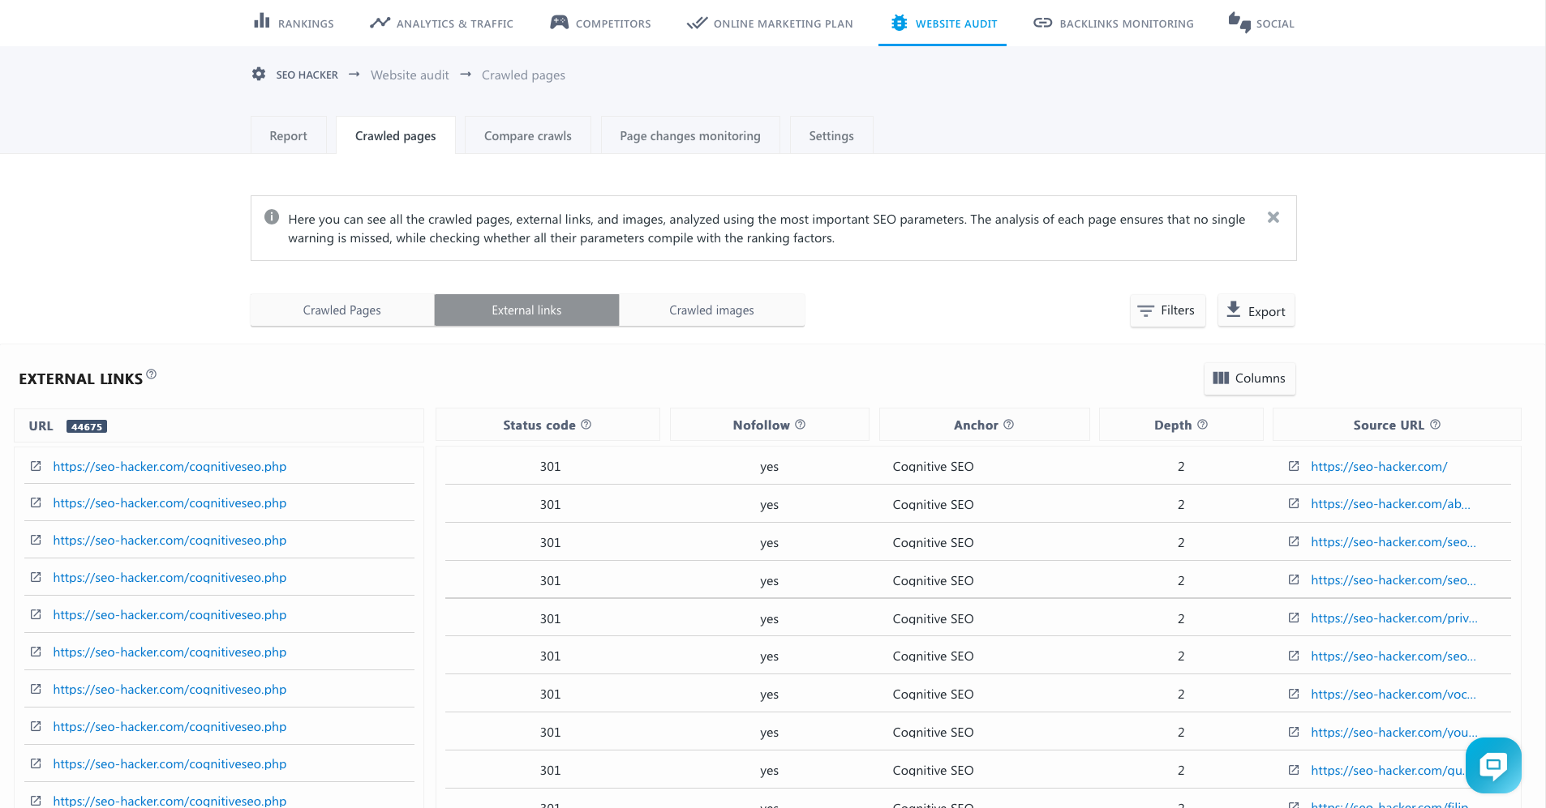Switch to Crawled images segment
1546x808 pixels.
[711, 310]
